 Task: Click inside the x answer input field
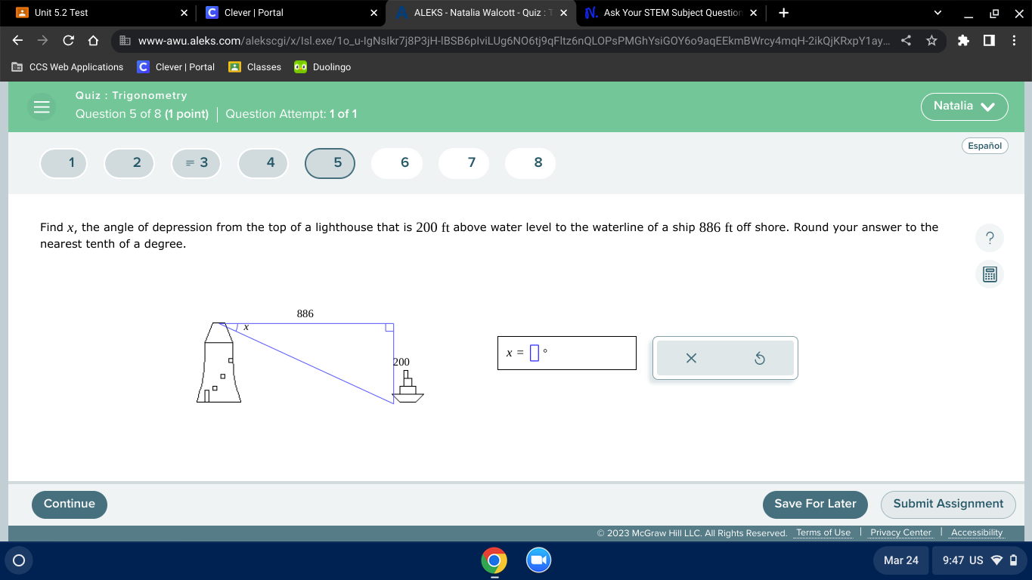click(535, 352)
